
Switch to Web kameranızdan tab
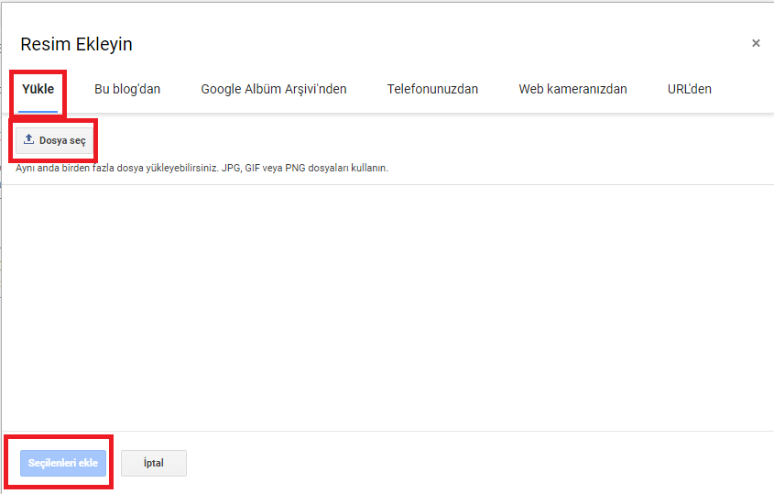click(572, 90)
